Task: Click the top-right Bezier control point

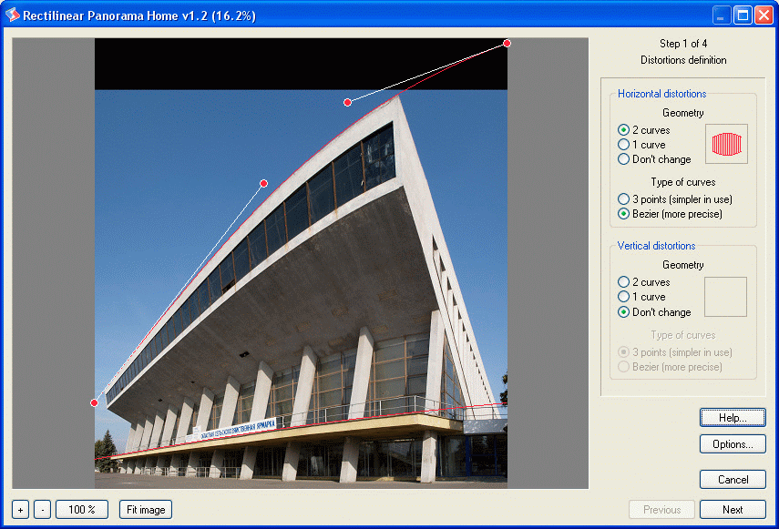Action: (x=507, y=43)
